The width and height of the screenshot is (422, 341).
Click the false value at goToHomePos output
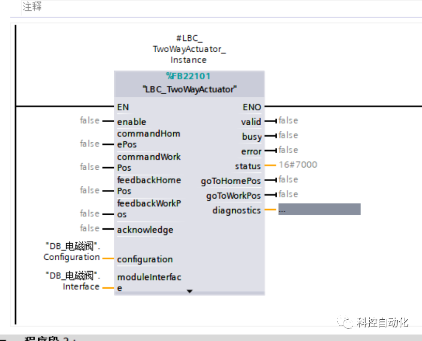288,180
